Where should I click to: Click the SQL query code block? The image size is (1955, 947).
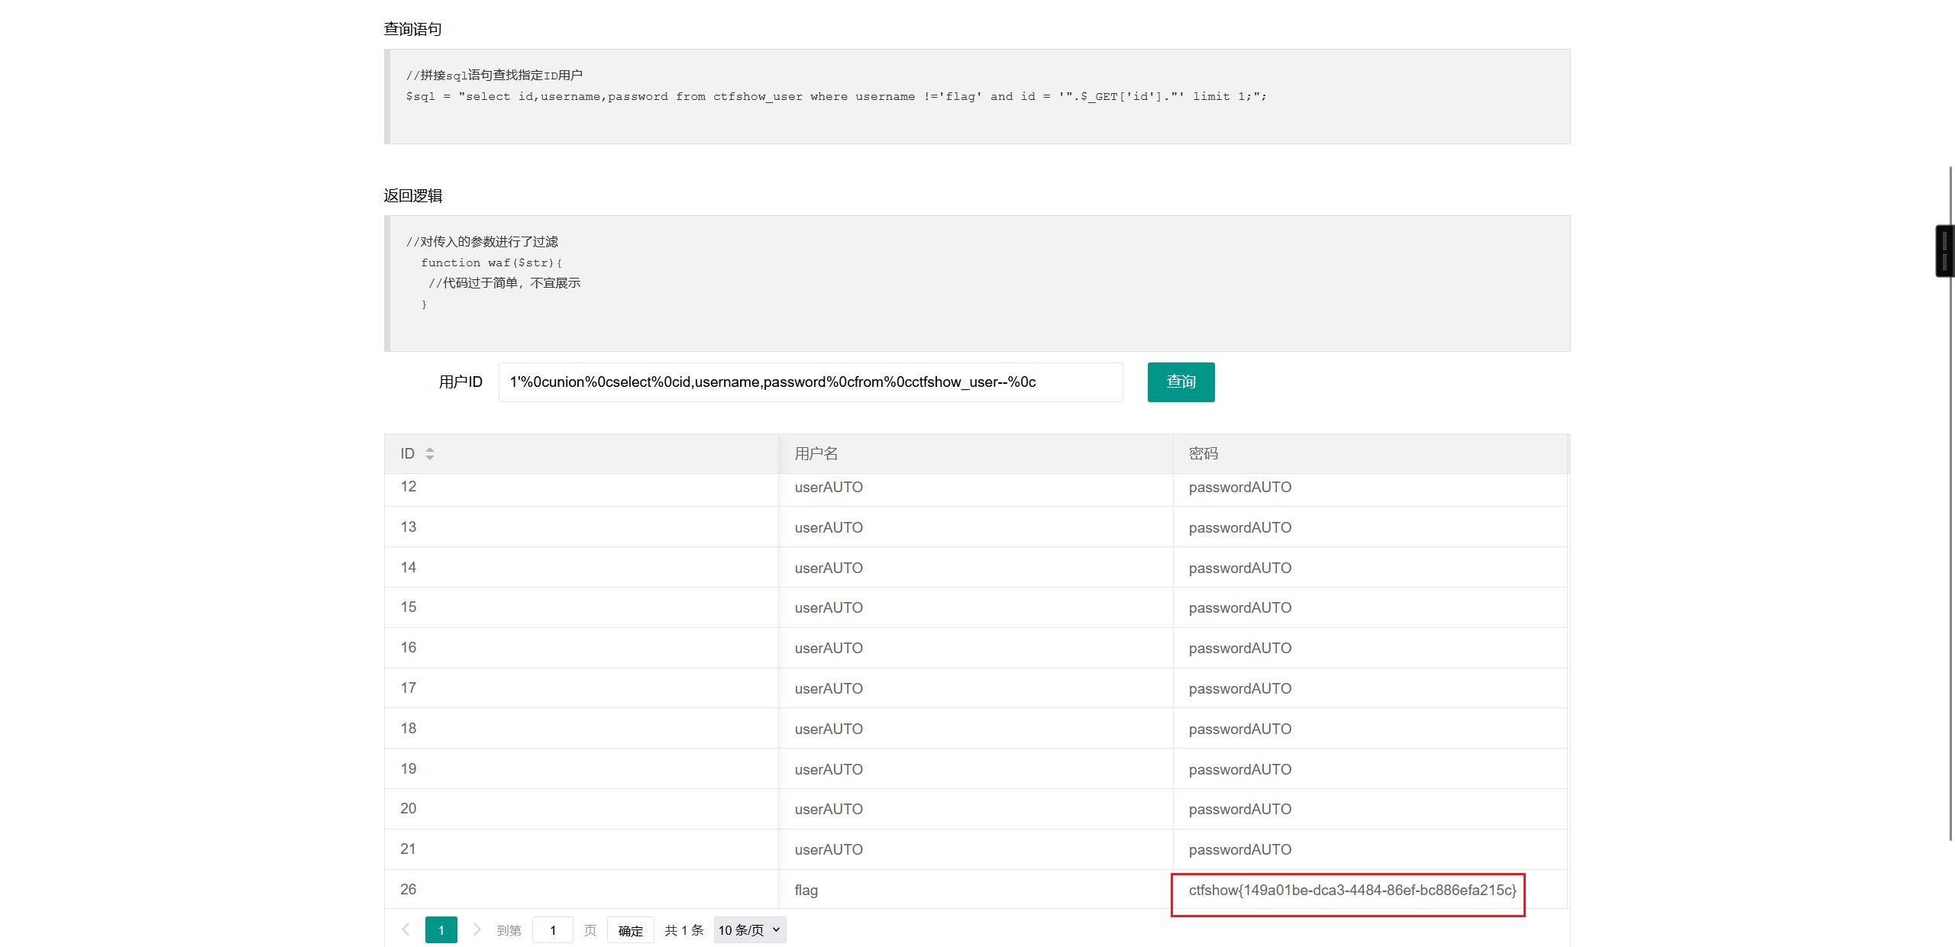(977, 96)
